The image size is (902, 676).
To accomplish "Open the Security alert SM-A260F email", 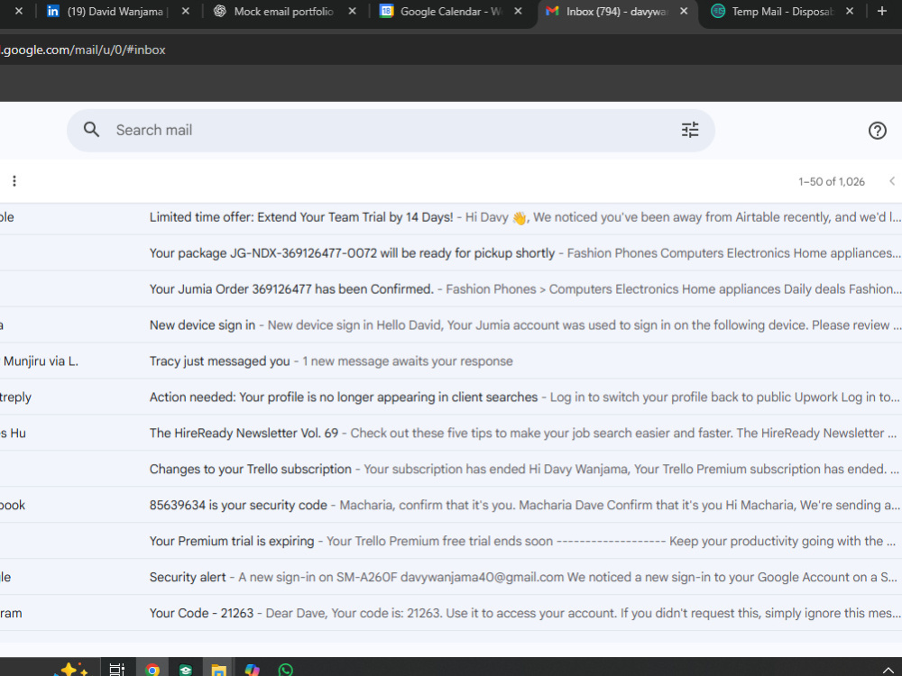I will pyautogui.click(x=451, y=577).
